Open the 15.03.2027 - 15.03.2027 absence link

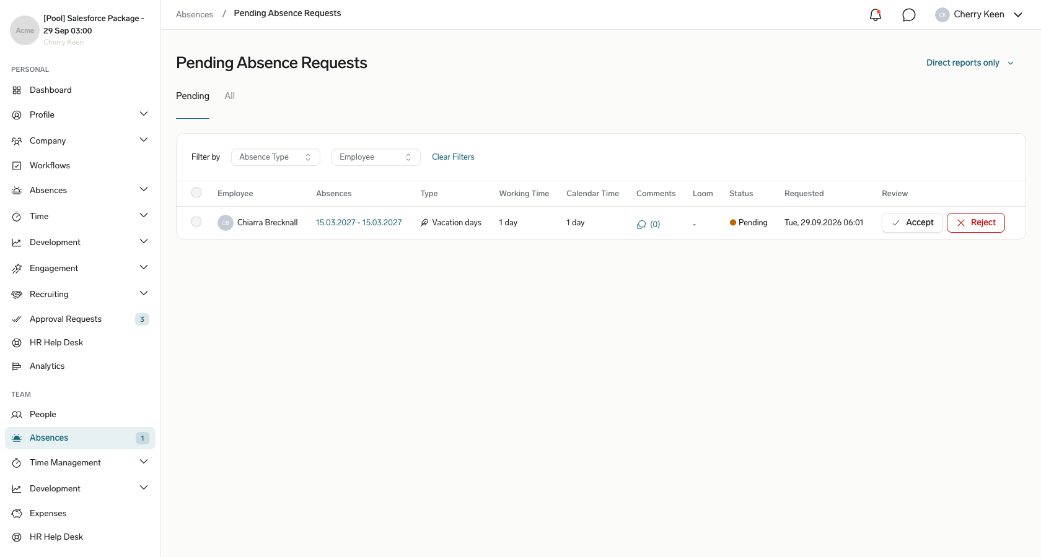click(359, 223)
